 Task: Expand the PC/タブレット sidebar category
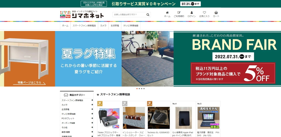(x=92, y=118)
